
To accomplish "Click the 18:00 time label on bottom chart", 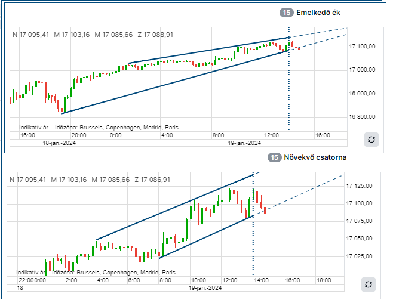I will point(324,280).
